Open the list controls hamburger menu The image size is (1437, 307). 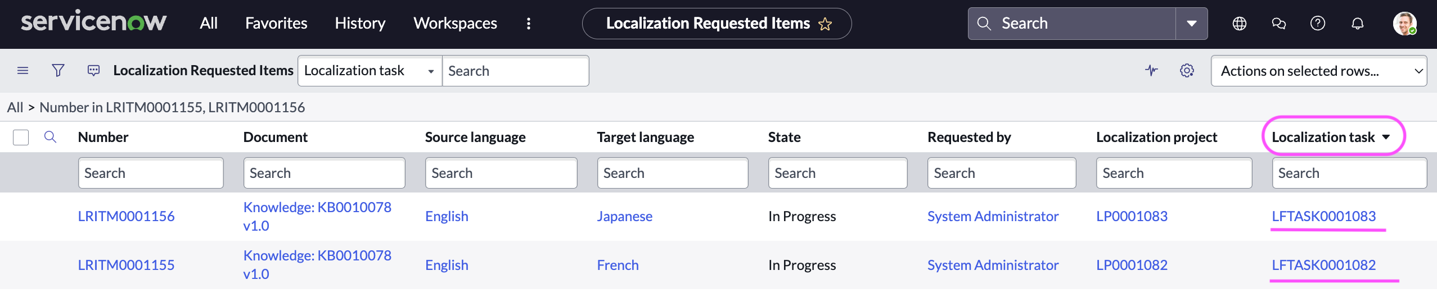(x=22, y=71)
